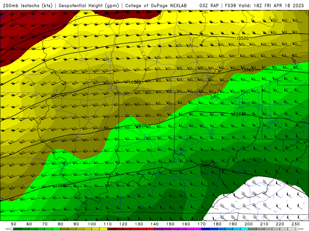Viewport: 309px width, 231px height.
Task: Click the '03Z RAP' model run label
Action: pos(209,5)
